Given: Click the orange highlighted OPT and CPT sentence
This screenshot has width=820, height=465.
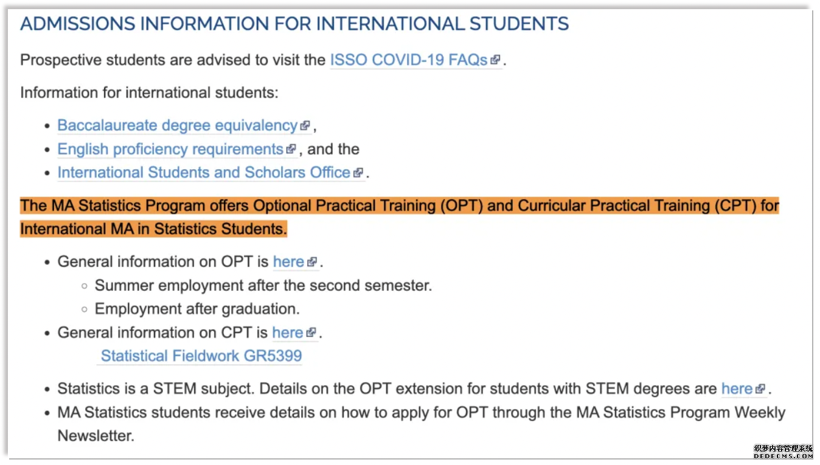Looking at the screenshot, I should (399, 217).
